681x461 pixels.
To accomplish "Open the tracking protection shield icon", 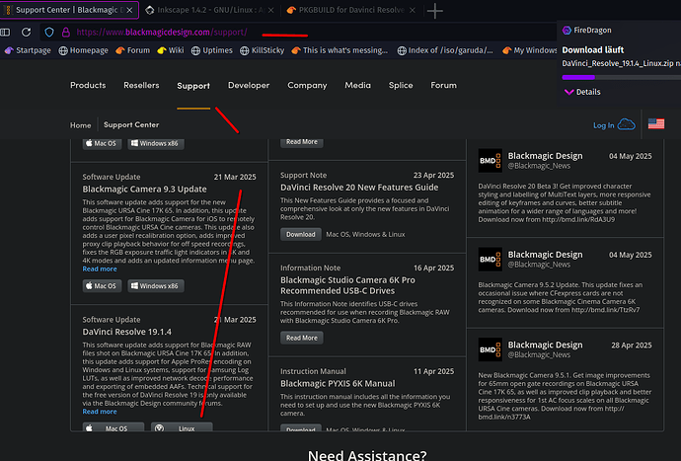I will coord(49,33).
